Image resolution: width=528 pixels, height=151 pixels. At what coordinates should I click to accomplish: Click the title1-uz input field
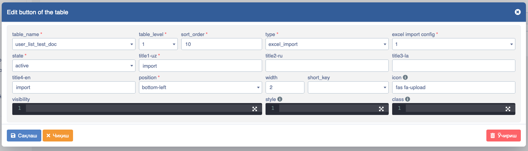pyautogui.click(x=200, y=66)
